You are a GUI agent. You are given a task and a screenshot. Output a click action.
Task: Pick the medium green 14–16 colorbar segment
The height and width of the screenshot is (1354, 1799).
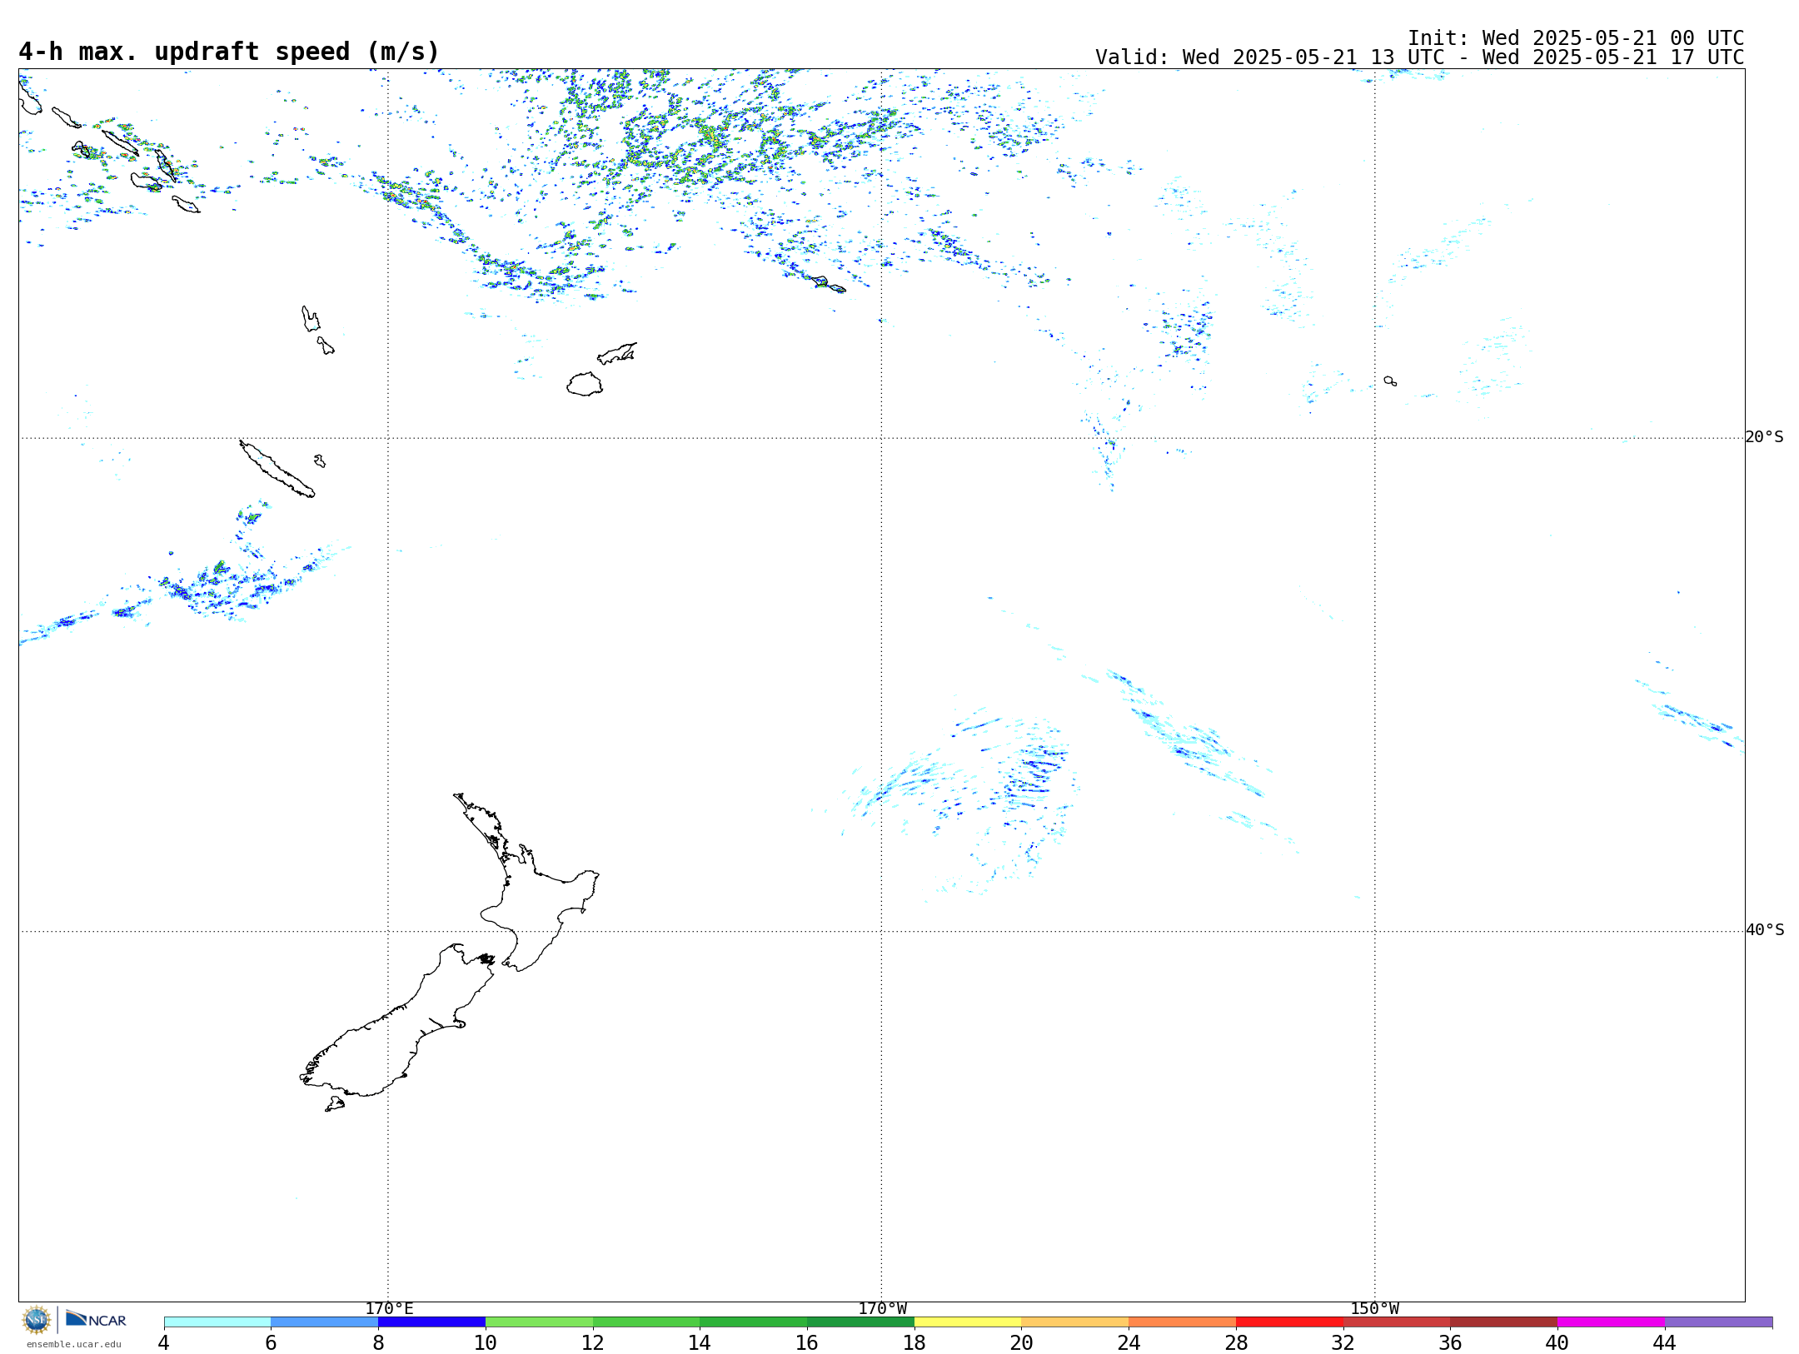point(754,1322)
